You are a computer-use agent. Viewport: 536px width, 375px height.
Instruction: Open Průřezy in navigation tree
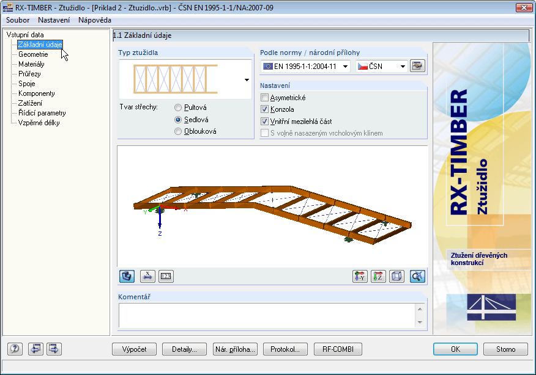29,74
